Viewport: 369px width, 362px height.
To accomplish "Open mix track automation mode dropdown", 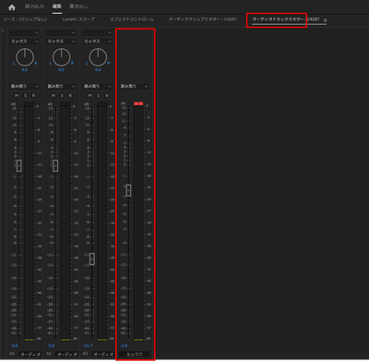I will (134, 86).
